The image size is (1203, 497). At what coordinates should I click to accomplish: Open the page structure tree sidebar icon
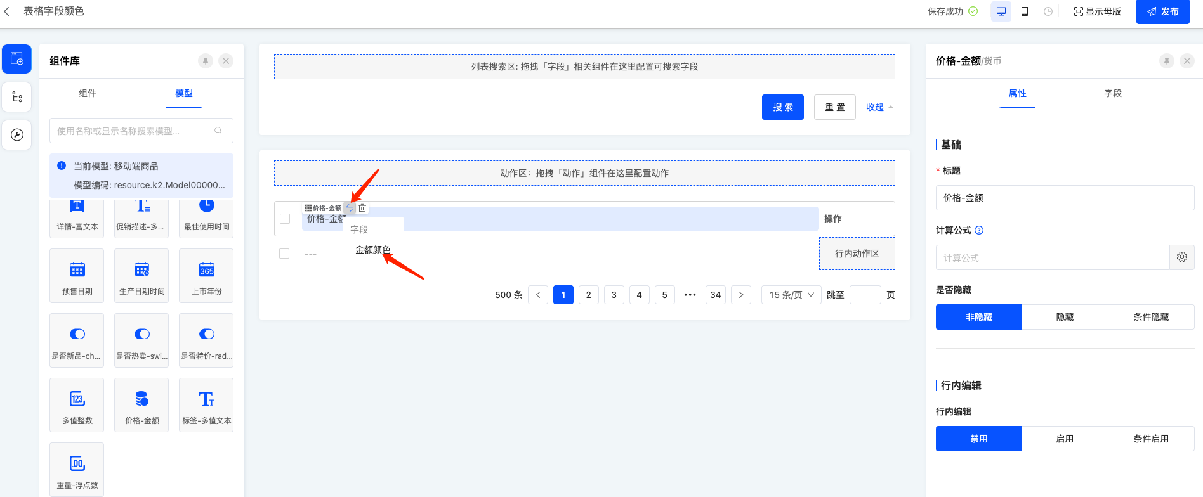tap(16, 97)
